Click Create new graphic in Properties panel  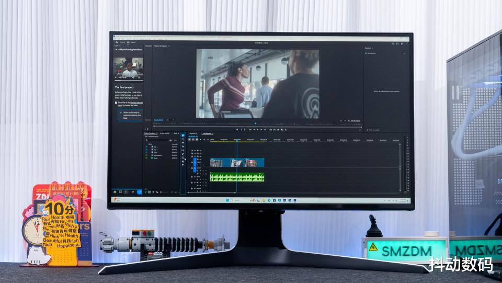(373, 130)
